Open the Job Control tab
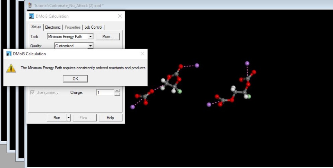Screen dimensions: 333x168 [93, 27]
